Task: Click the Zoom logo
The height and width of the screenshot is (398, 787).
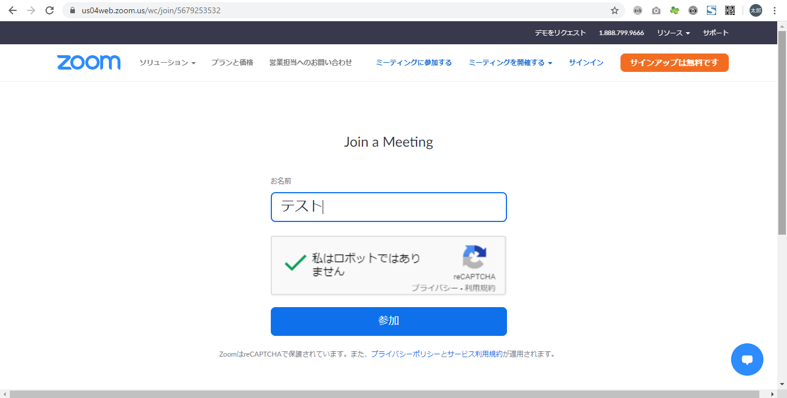Action: (89, 63)
